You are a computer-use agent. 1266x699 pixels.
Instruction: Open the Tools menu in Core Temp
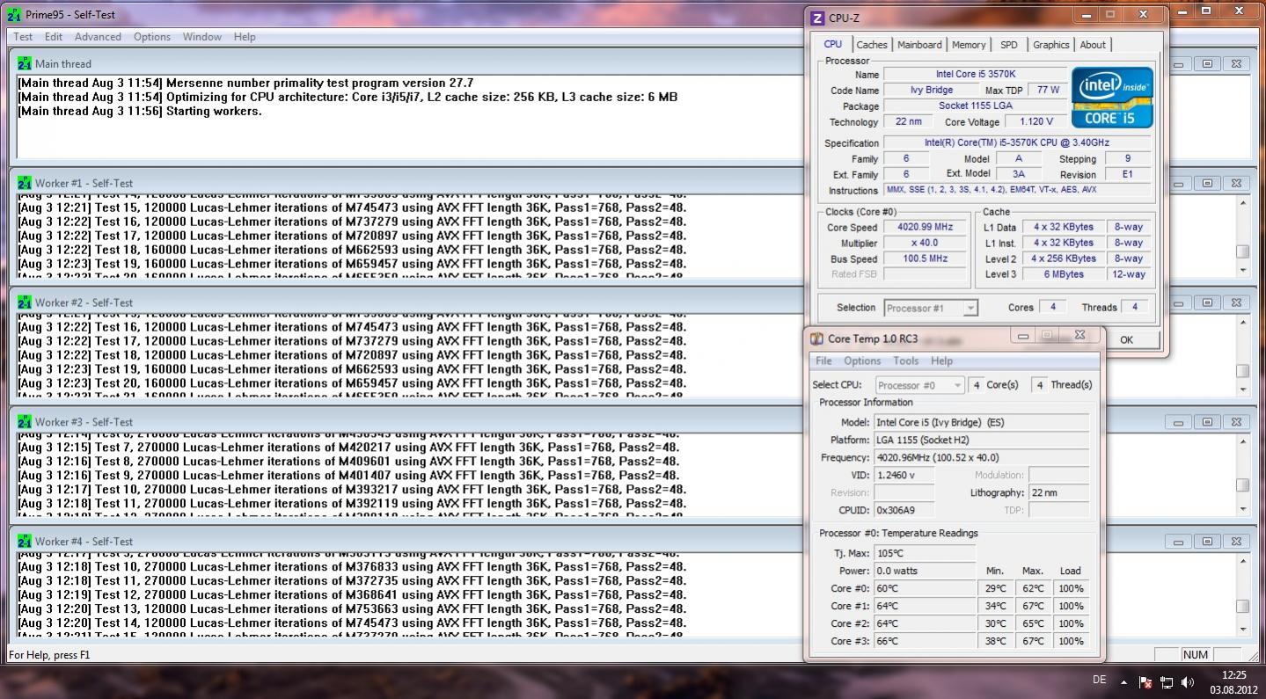pyautogui.click(x=905, y=360)
